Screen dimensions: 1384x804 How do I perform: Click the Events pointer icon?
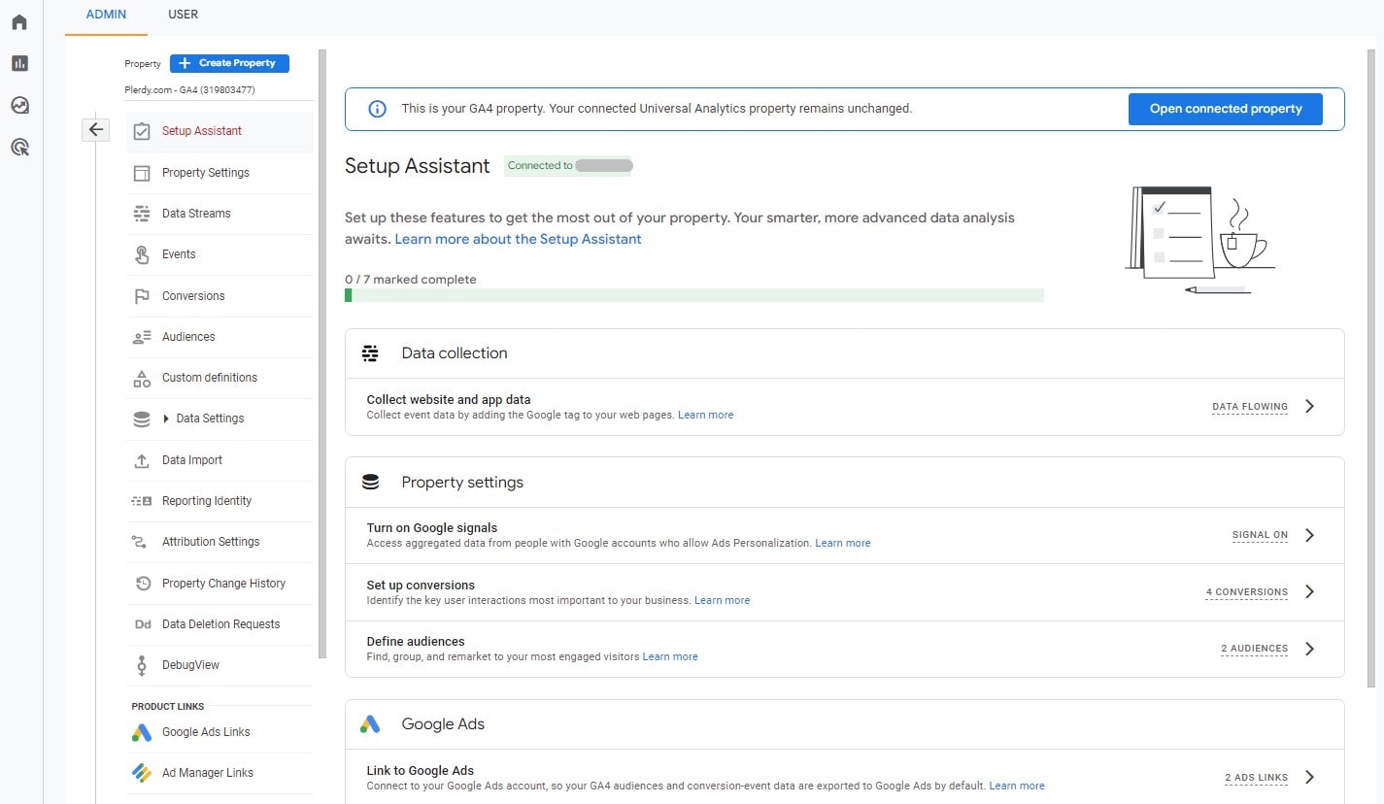click(x=142, y=254)
